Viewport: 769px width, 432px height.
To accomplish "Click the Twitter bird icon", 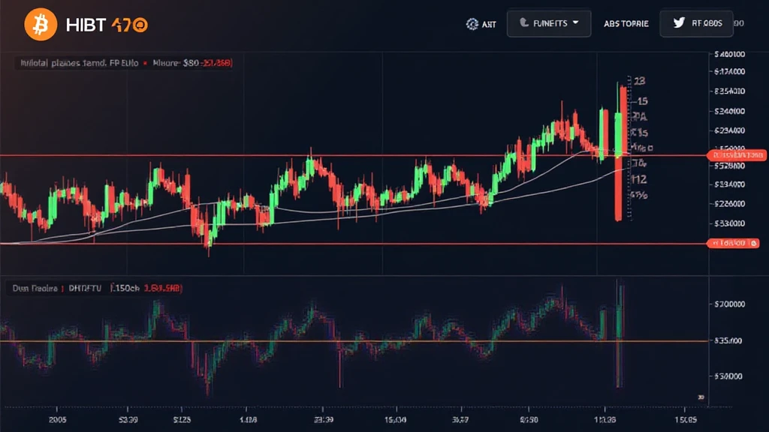I will point(680,23).
